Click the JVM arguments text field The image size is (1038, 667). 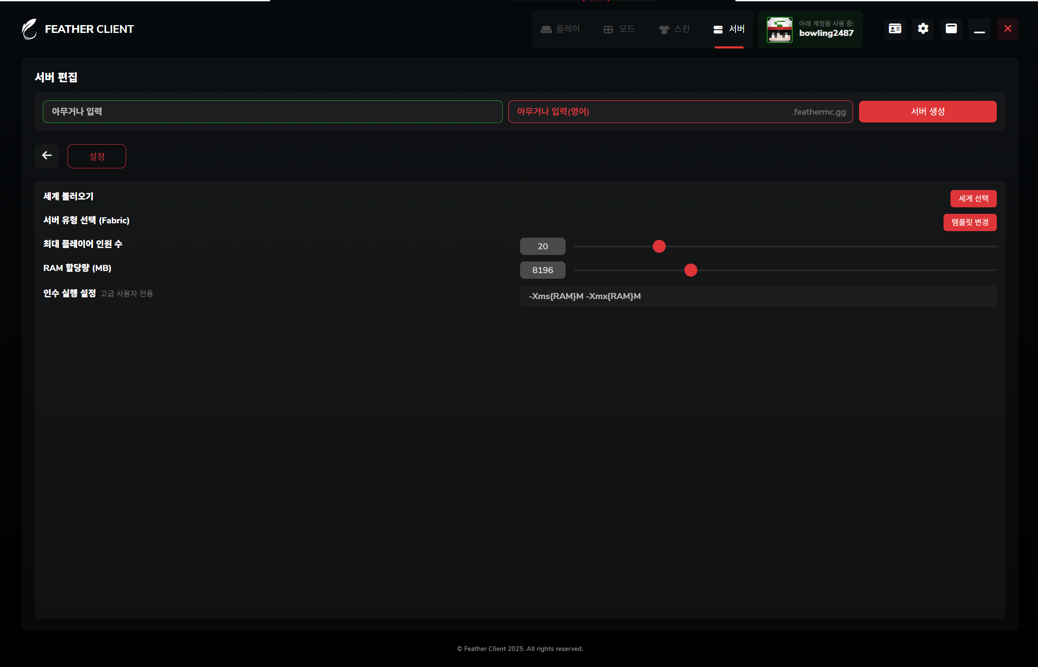point(758,296)
